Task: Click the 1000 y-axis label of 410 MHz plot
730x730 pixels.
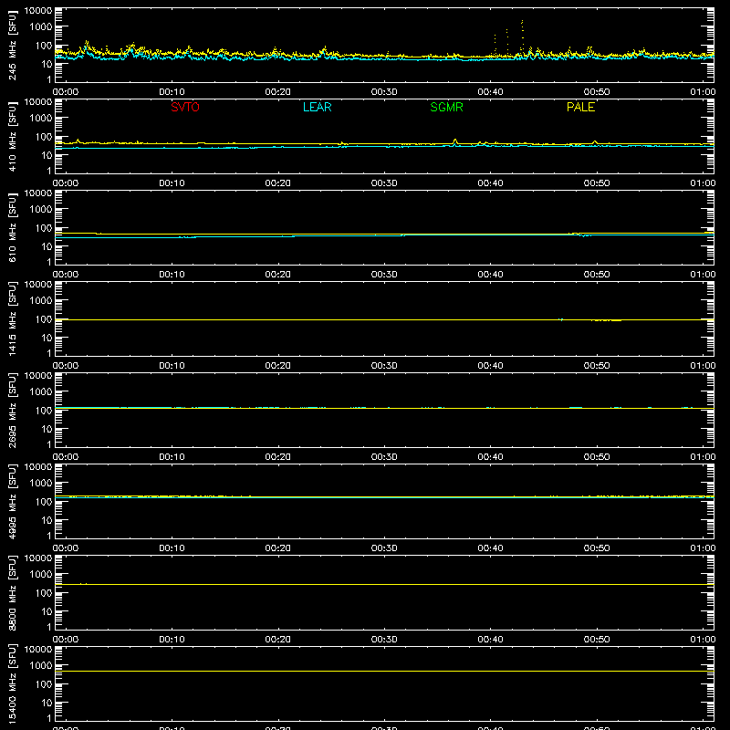Action: (x=41, y=119)
